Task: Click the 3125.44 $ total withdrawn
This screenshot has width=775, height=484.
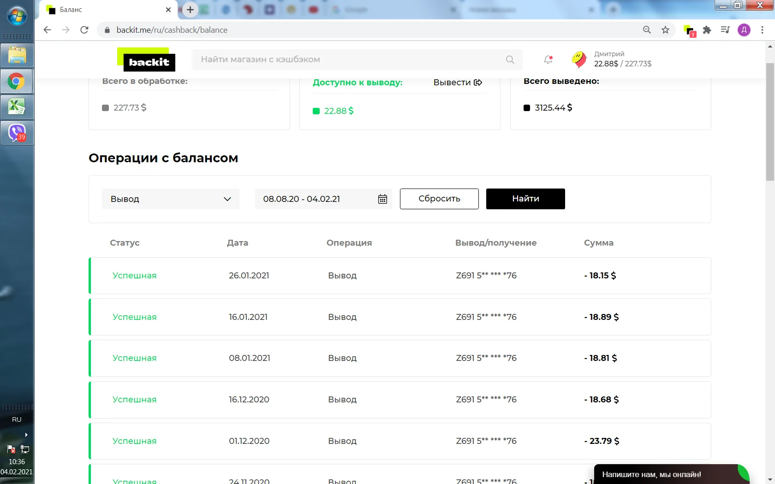Action: (554, 108)
